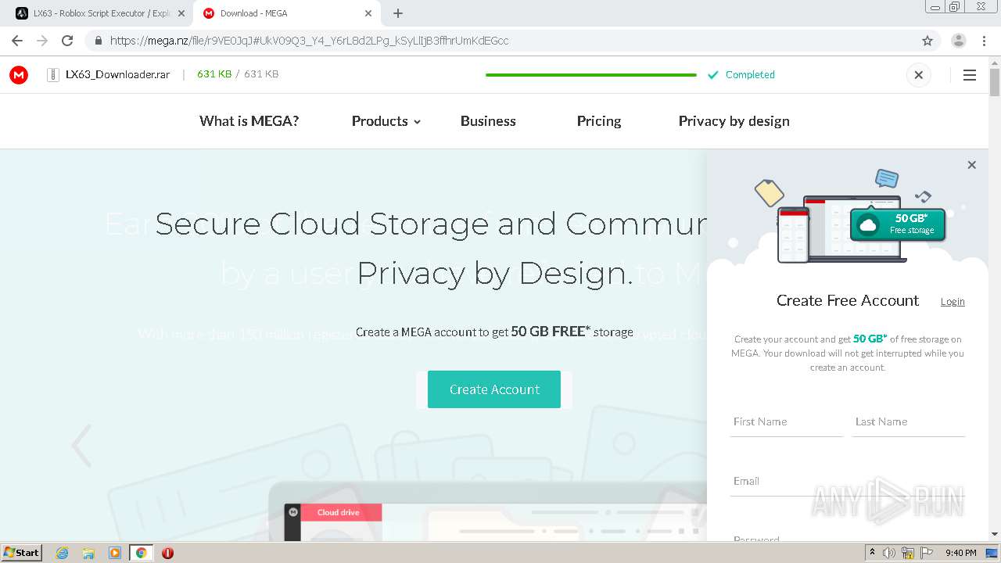Close the LX63 Roblox Script Executor tab
Viewport: 1001px width, 563px height.
point(181,13)
